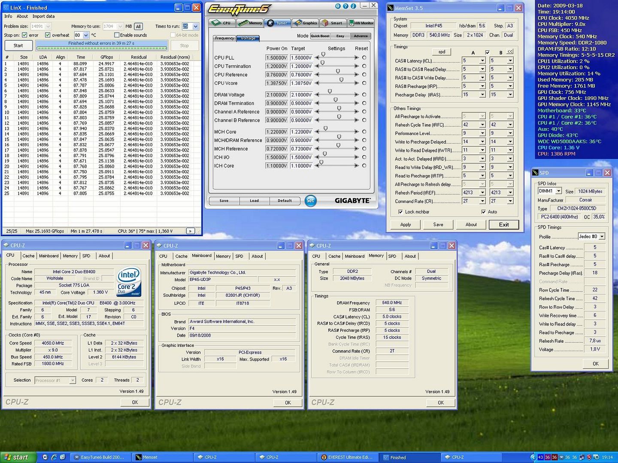Screen dimensions: 618x463
Task: Select the Reset radio for MCH Core
Action: tap(364, 132)
